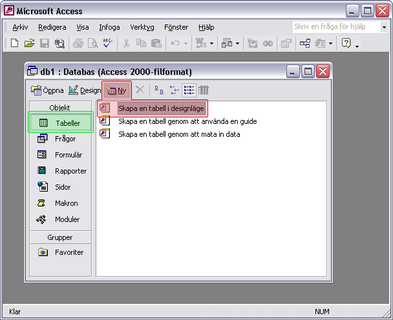Screen dimensions: 393x320
Task: Click the Design button in database window
Action: 85,91
